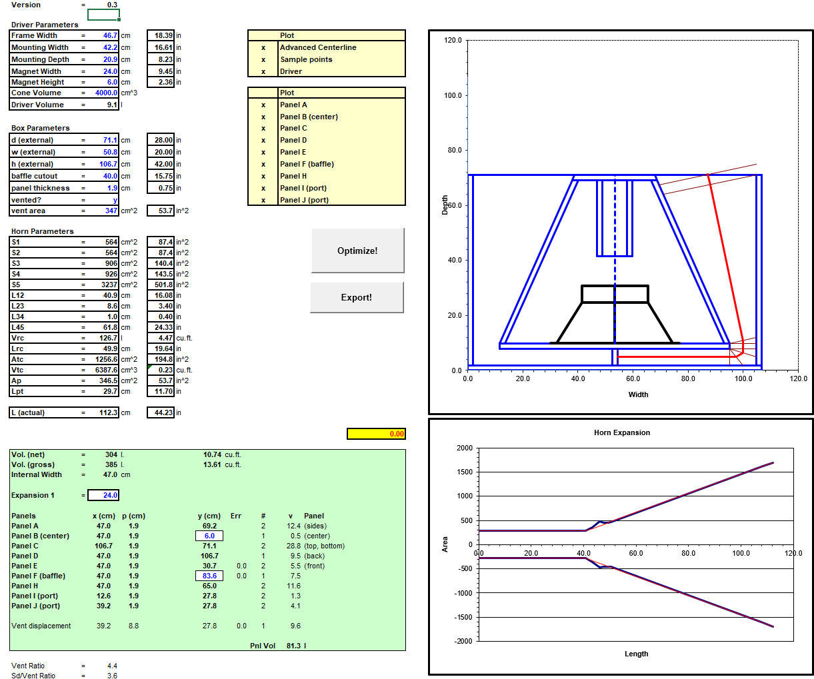Toggle the Sample points plot x mark
814x679 pixels.
[263, 59]
